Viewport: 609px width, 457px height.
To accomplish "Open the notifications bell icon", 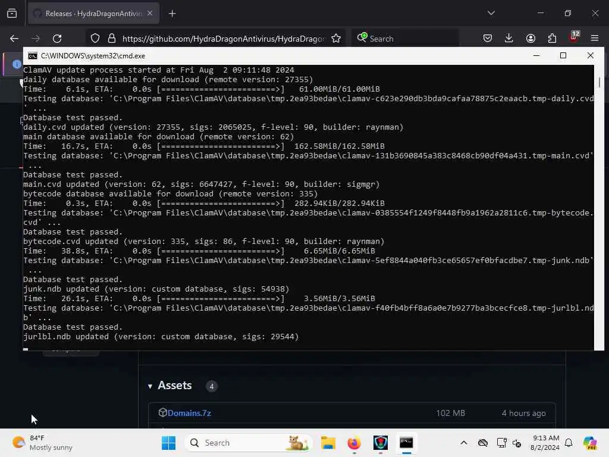I will click(x=569, y=443).
